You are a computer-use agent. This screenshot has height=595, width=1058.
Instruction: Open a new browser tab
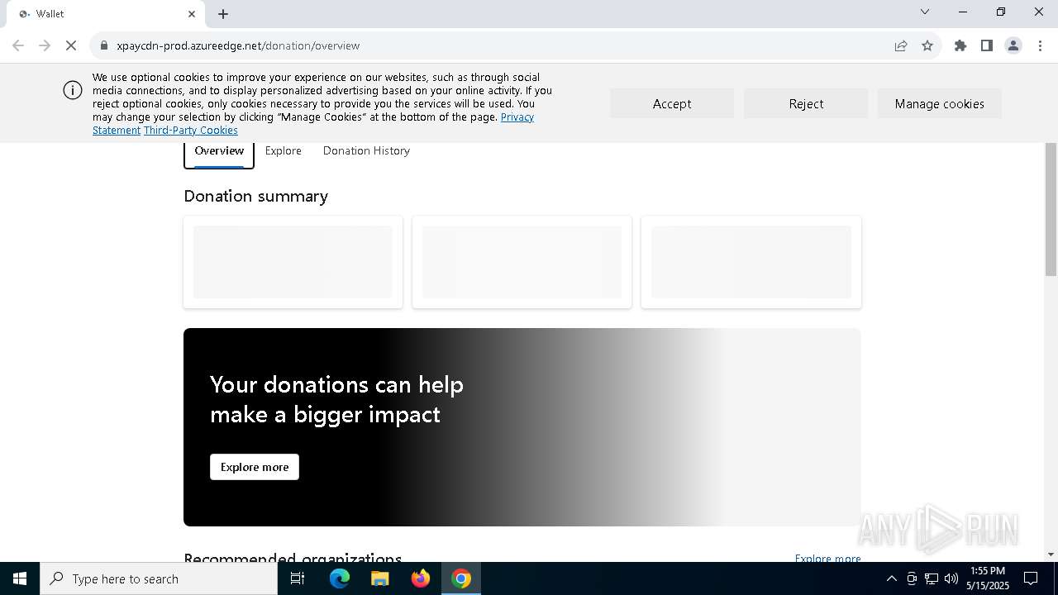[x=223, y=14]
